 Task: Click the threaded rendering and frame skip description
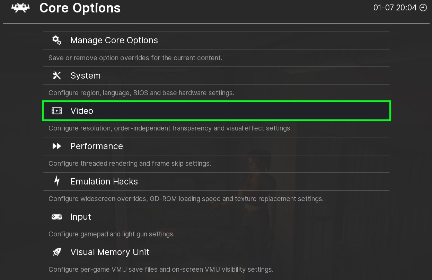tap(130, 163)
